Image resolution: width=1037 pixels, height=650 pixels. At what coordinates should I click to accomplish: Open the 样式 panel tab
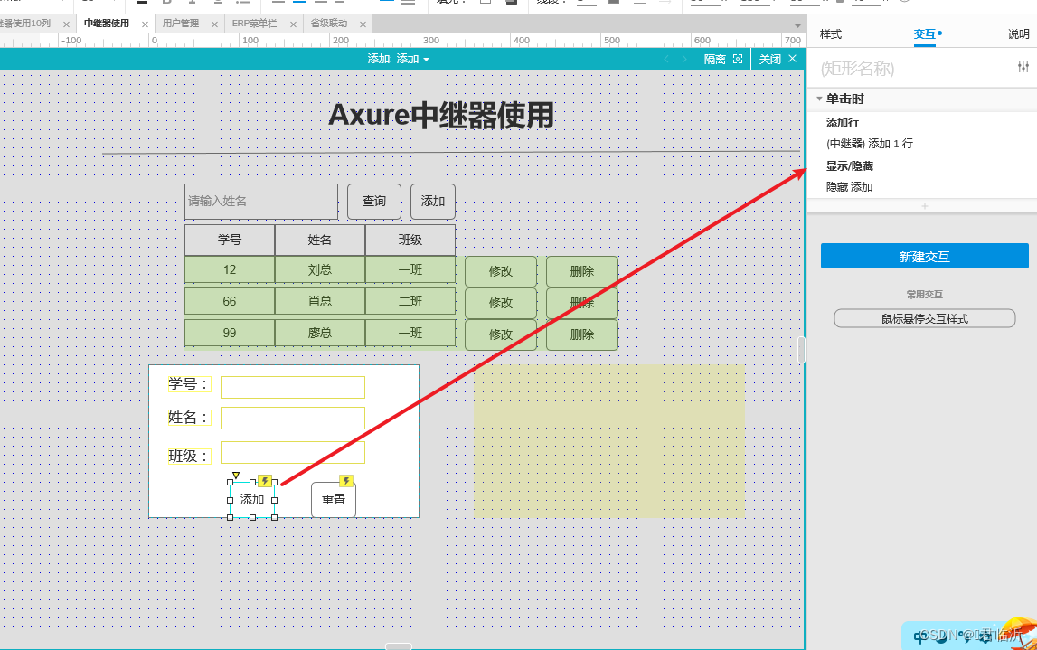click(831, 33)
